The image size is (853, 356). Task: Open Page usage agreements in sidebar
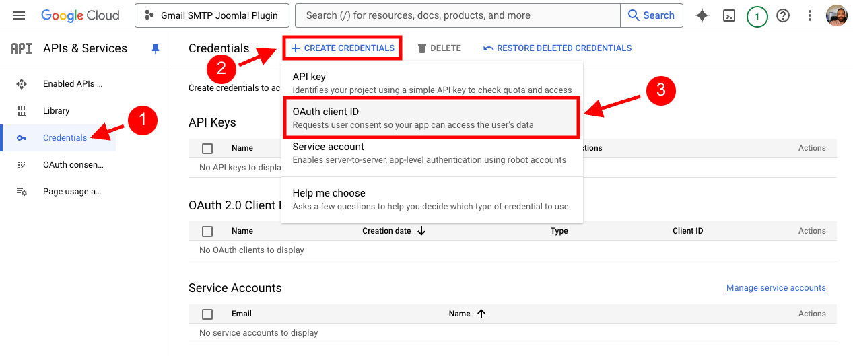(x=73, y=192)
